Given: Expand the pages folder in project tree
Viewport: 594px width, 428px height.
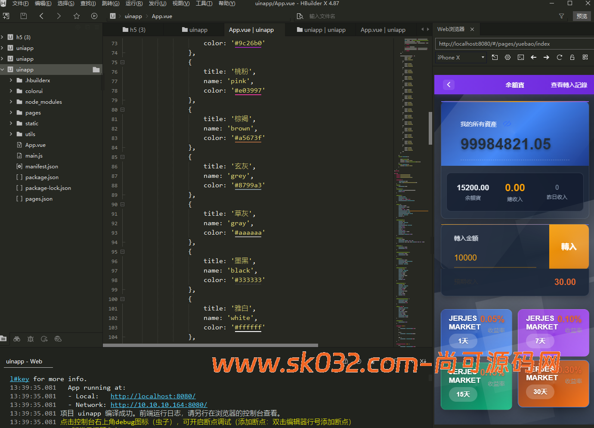Looking at the screenshot, I should point(11,112).
